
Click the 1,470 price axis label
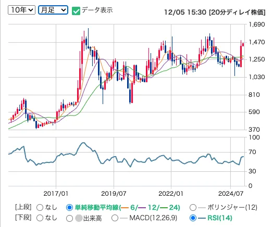pos(257,42)
